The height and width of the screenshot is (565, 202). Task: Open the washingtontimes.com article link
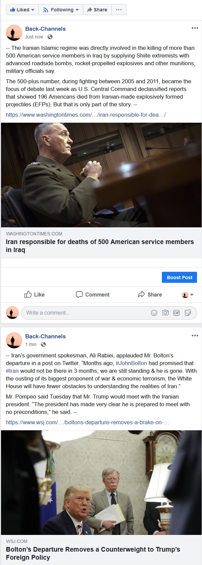[86, 115]
